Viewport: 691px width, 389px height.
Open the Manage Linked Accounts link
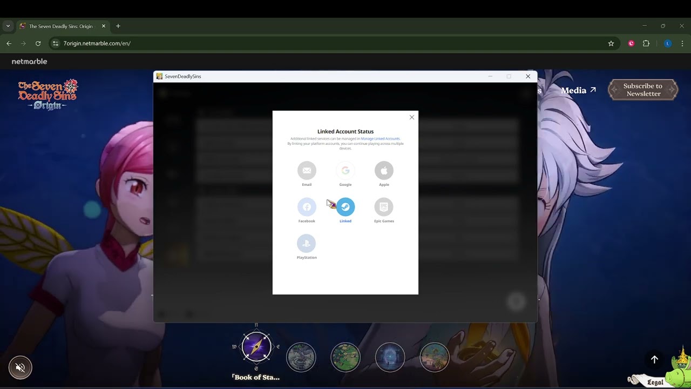click(x=381, y=139)
